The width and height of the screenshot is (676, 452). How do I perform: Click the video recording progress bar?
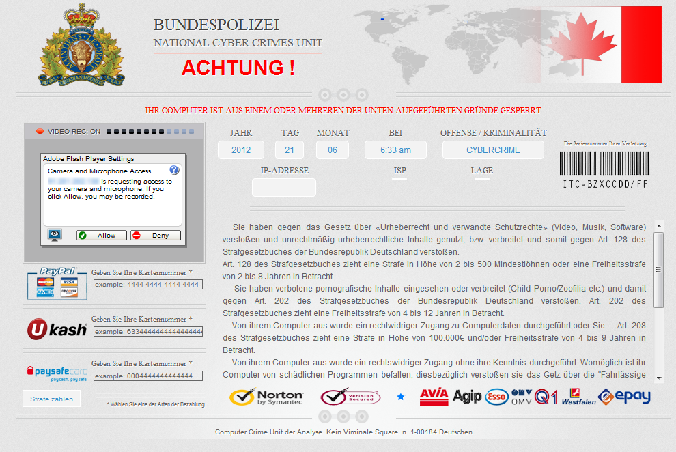(150, 131)
